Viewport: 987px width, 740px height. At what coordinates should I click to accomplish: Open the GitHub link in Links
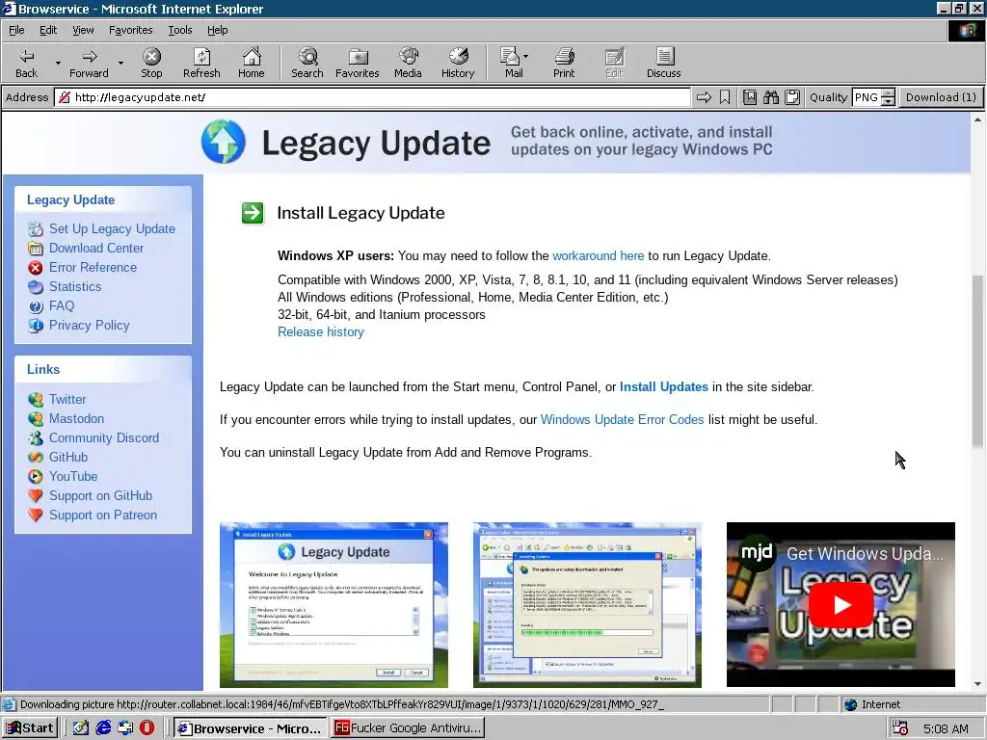pyautogui.click(x=68, y=457)
